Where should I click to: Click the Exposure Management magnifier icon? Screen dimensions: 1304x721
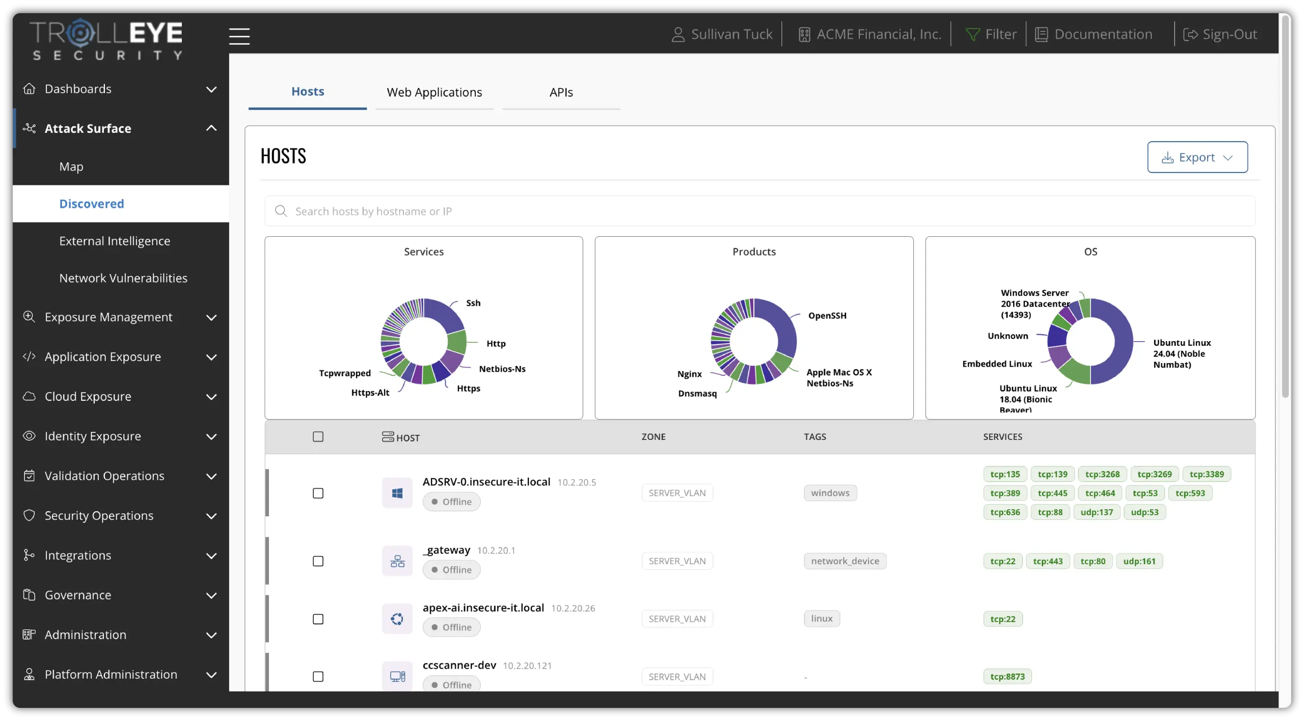[30, 317]
